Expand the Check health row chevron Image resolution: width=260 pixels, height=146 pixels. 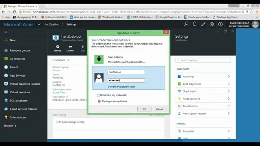click(x=229, y=91)
